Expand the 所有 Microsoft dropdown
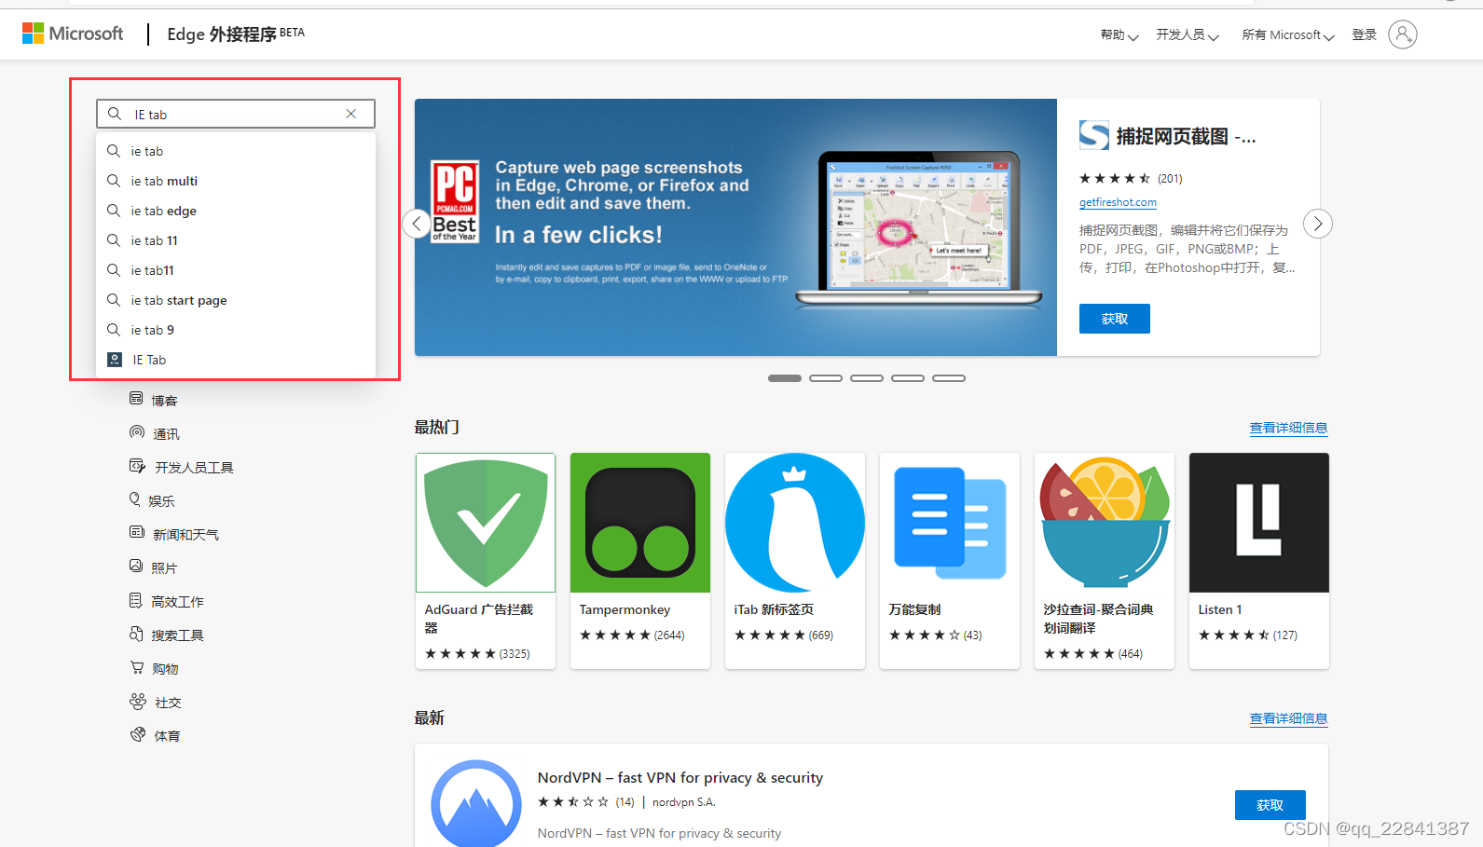This screenshot has height=847, width=1483. tap(1288, 35)
